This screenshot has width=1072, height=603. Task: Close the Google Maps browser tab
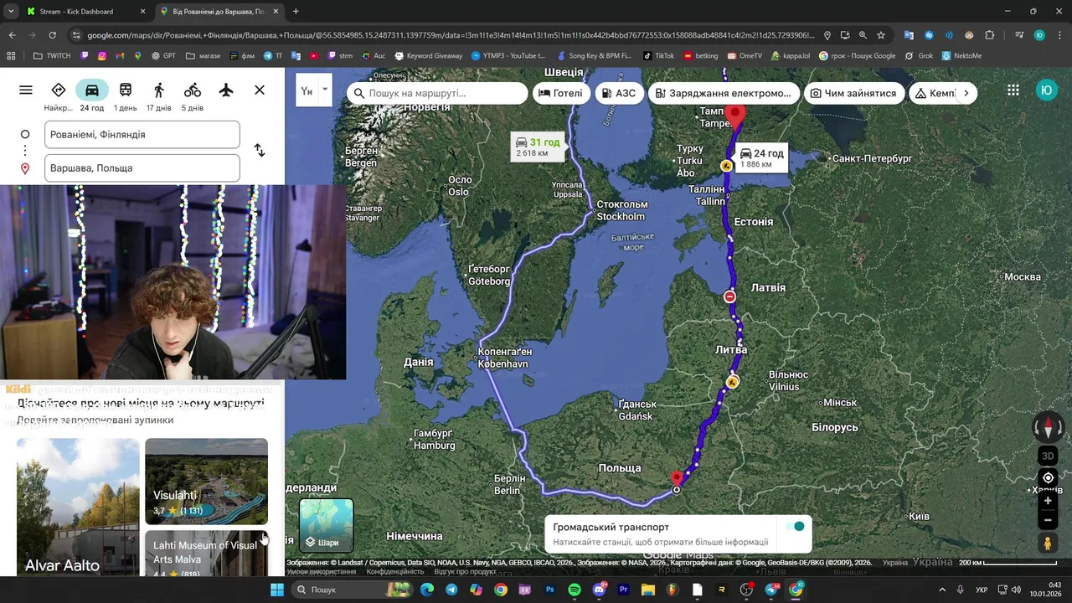(276, 12)
